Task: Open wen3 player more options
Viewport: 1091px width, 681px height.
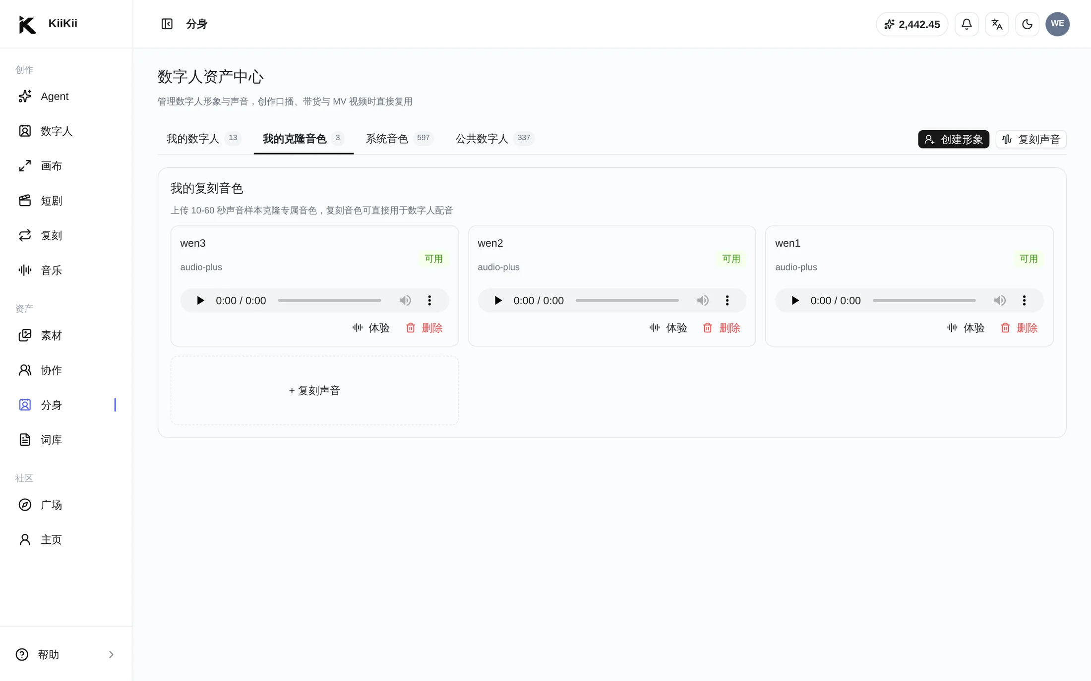Action: (x=429, y=300)
